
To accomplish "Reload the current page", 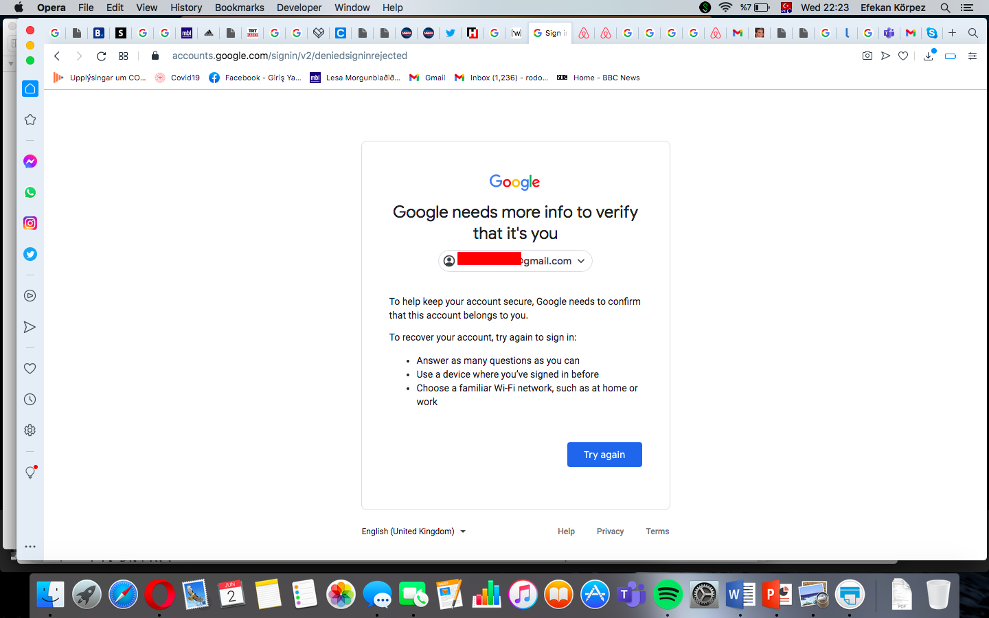I will 101,56.
